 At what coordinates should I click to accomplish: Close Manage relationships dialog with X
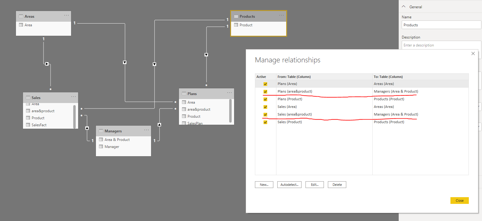[x=473, y=53]
